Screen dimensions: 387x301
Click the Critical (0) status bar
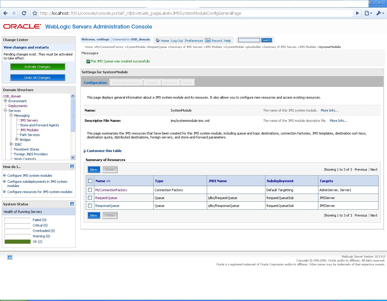click(18, 225)
